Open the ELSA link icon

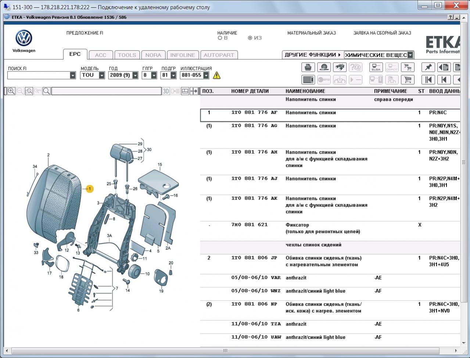[x=376, y=67]
